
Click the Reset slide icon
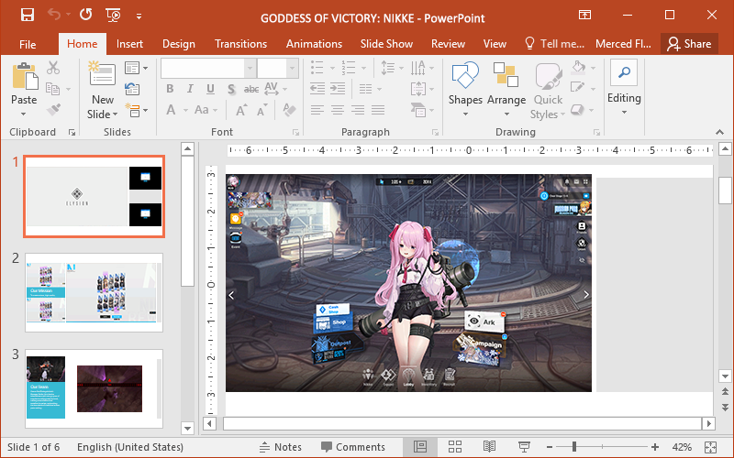point(132,89)
